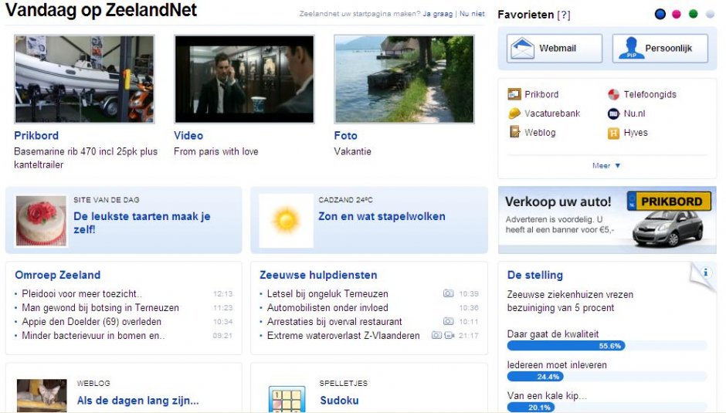
Task: Open the Telefoongids icon
Action: [613, 94]
